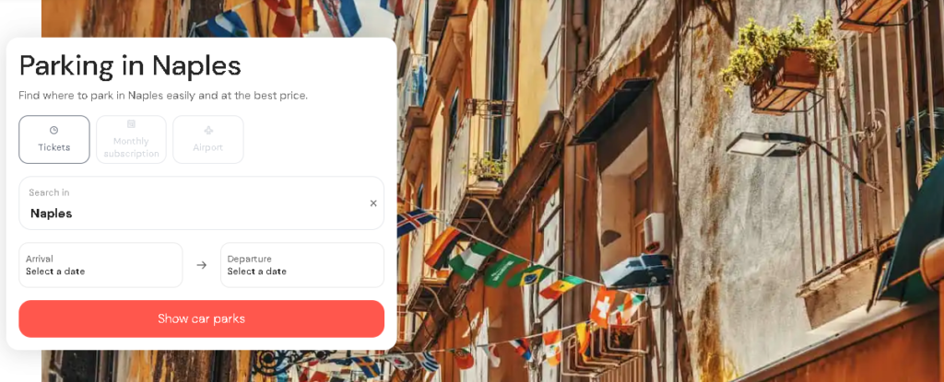944x382 pixels.
Task: Click the Parking in Naples heading
Action: [130, 65]
